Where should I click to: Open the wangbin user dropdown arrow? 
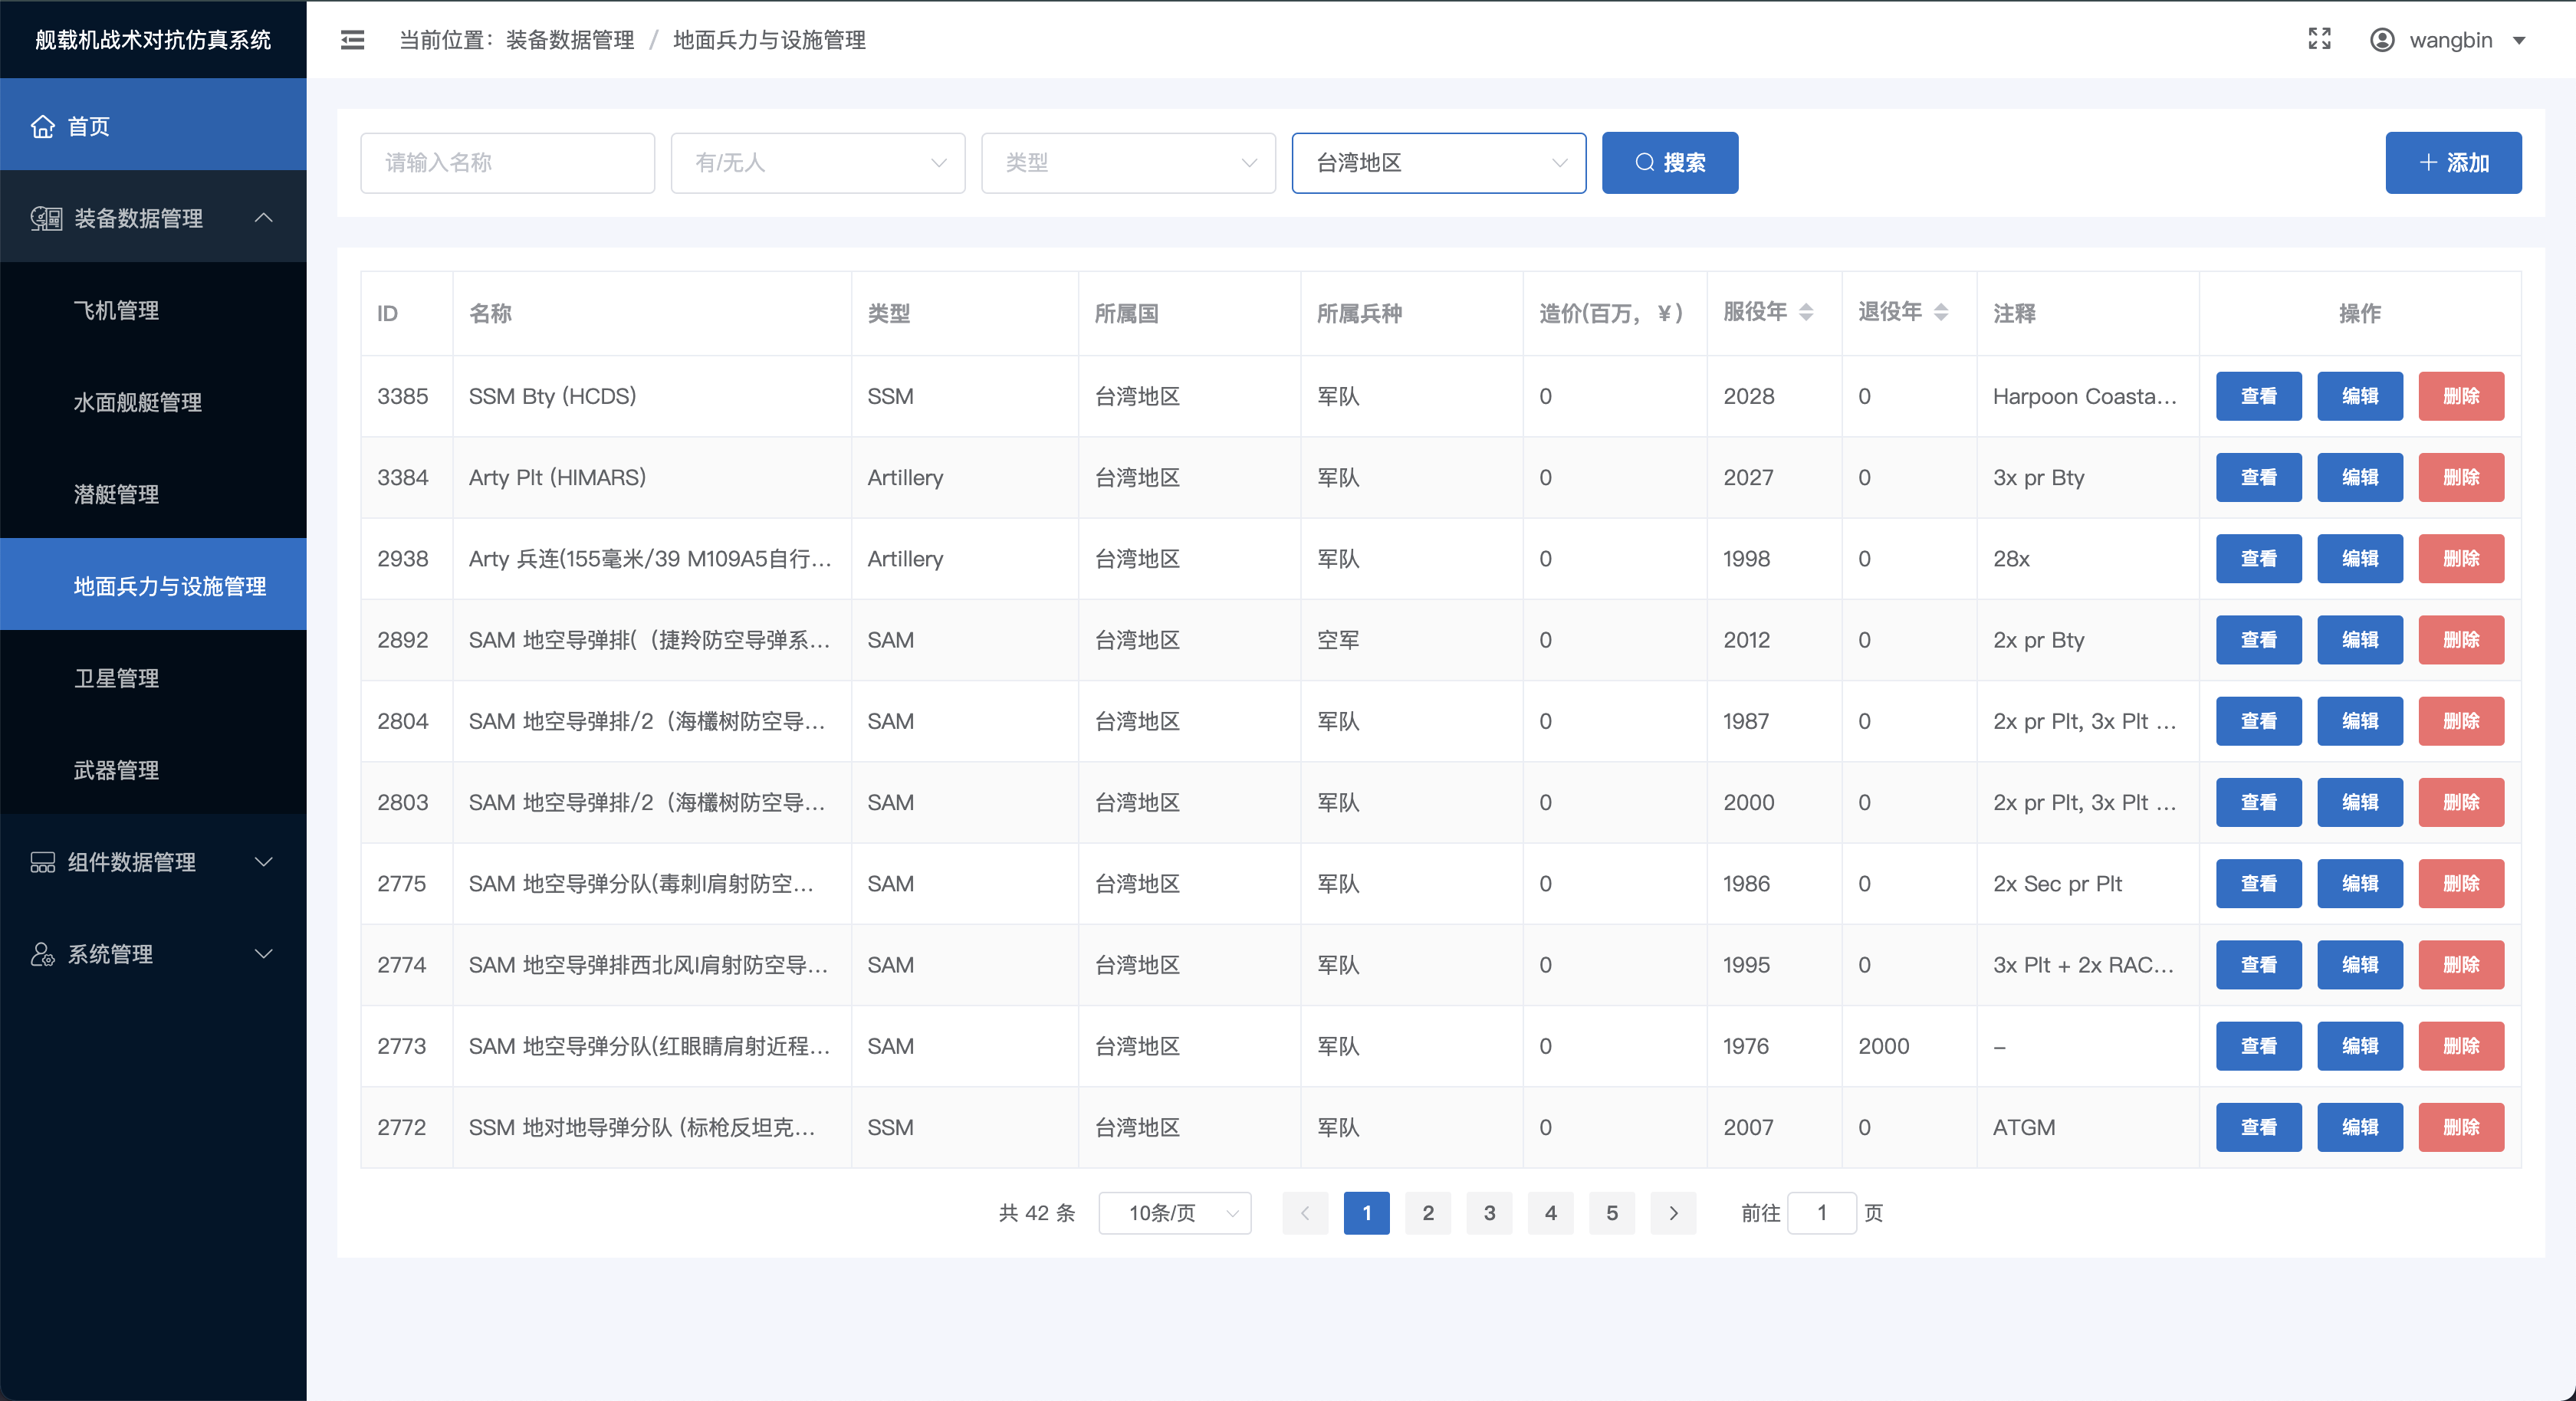coord(2519,41)
